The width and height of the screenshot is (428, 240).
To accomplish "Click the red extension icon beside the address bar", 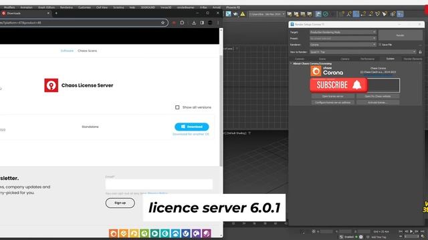I will point(174,23).
